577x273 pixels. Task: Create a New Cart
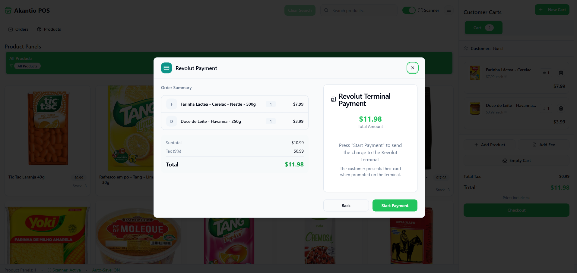tap(552, 10)
